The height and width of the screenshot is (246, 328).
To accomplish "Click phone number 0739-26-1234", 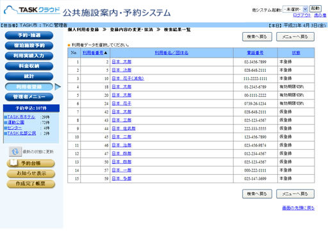I will [255, 104].
